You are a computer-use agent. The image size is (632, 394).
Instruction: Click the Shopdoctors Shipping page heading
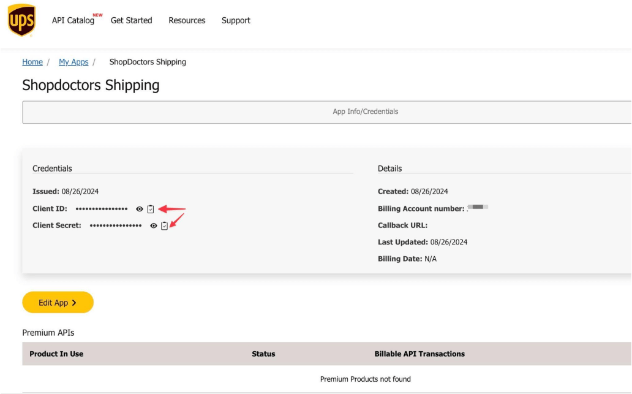click(x=91, y=86)
